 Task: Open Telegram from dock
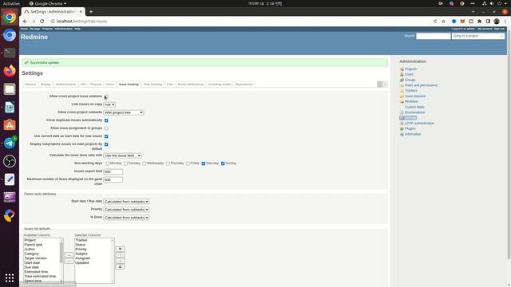point(10,143)
